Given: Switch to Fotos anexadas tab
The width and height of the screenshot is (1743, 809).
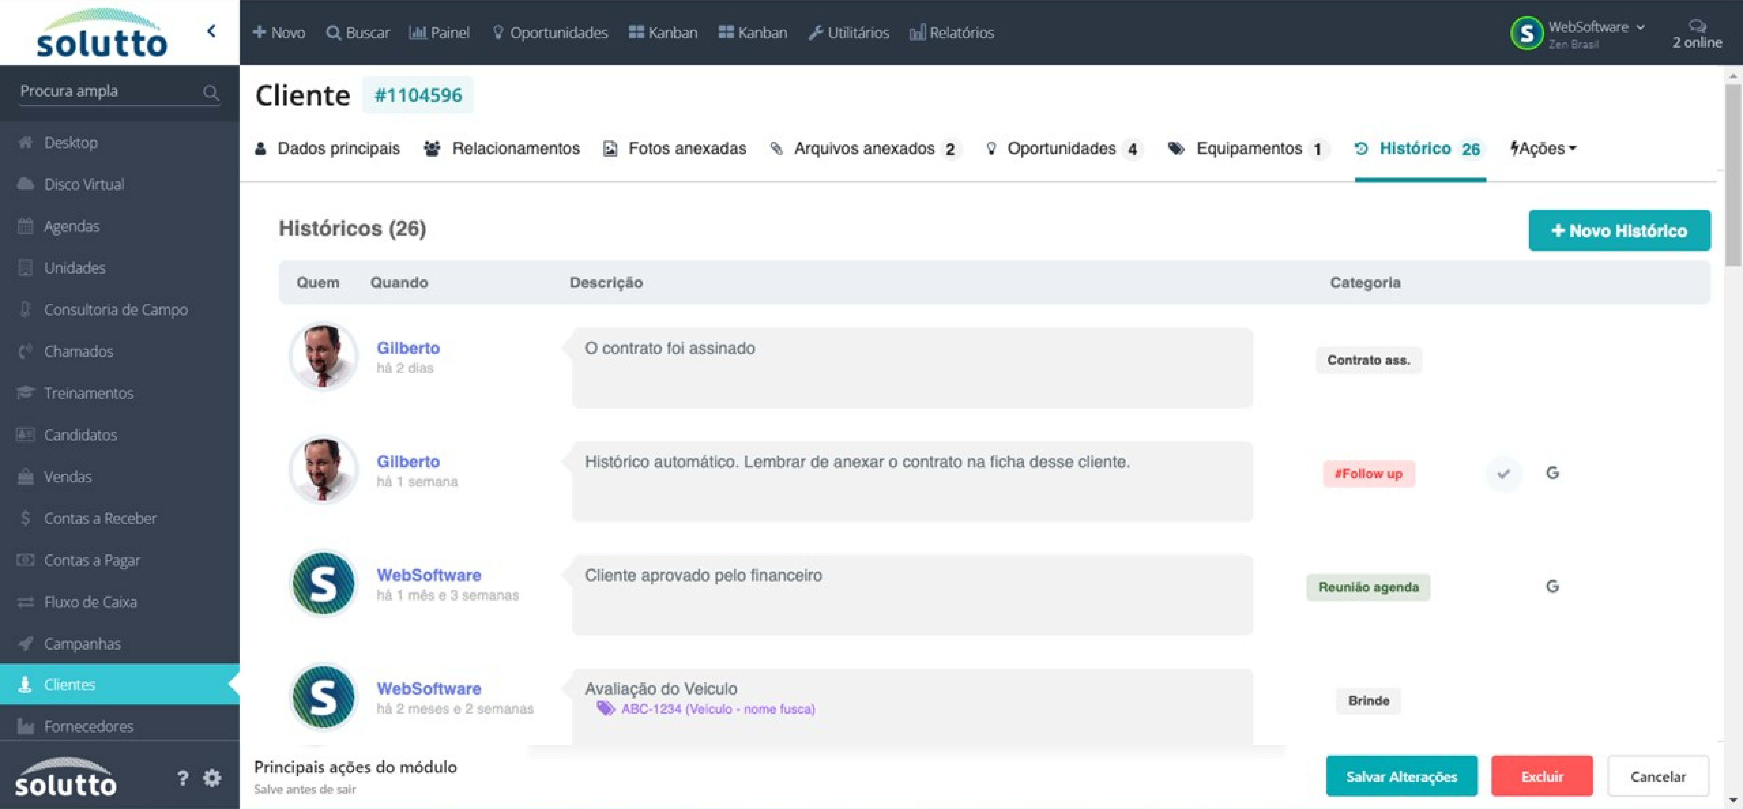Looking at the screenshot, I should point(675,149).
